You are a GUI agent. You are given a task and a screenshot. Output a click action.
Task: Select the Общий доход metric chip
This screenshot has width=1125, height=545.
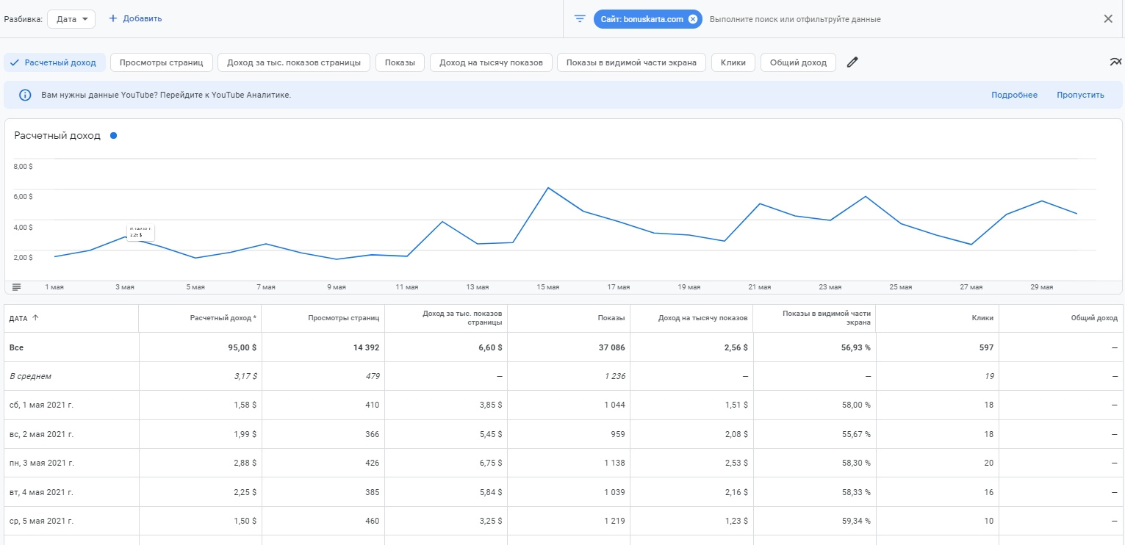point(797,62)
